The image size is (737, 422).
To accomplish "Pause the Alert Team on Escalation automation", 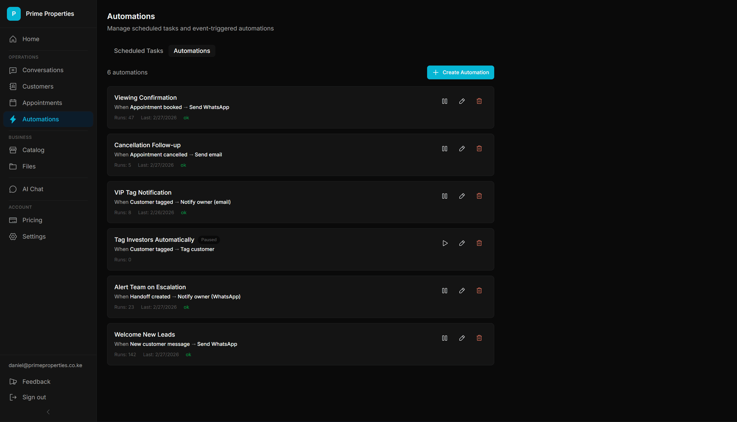I will click(x=444, y=290).
